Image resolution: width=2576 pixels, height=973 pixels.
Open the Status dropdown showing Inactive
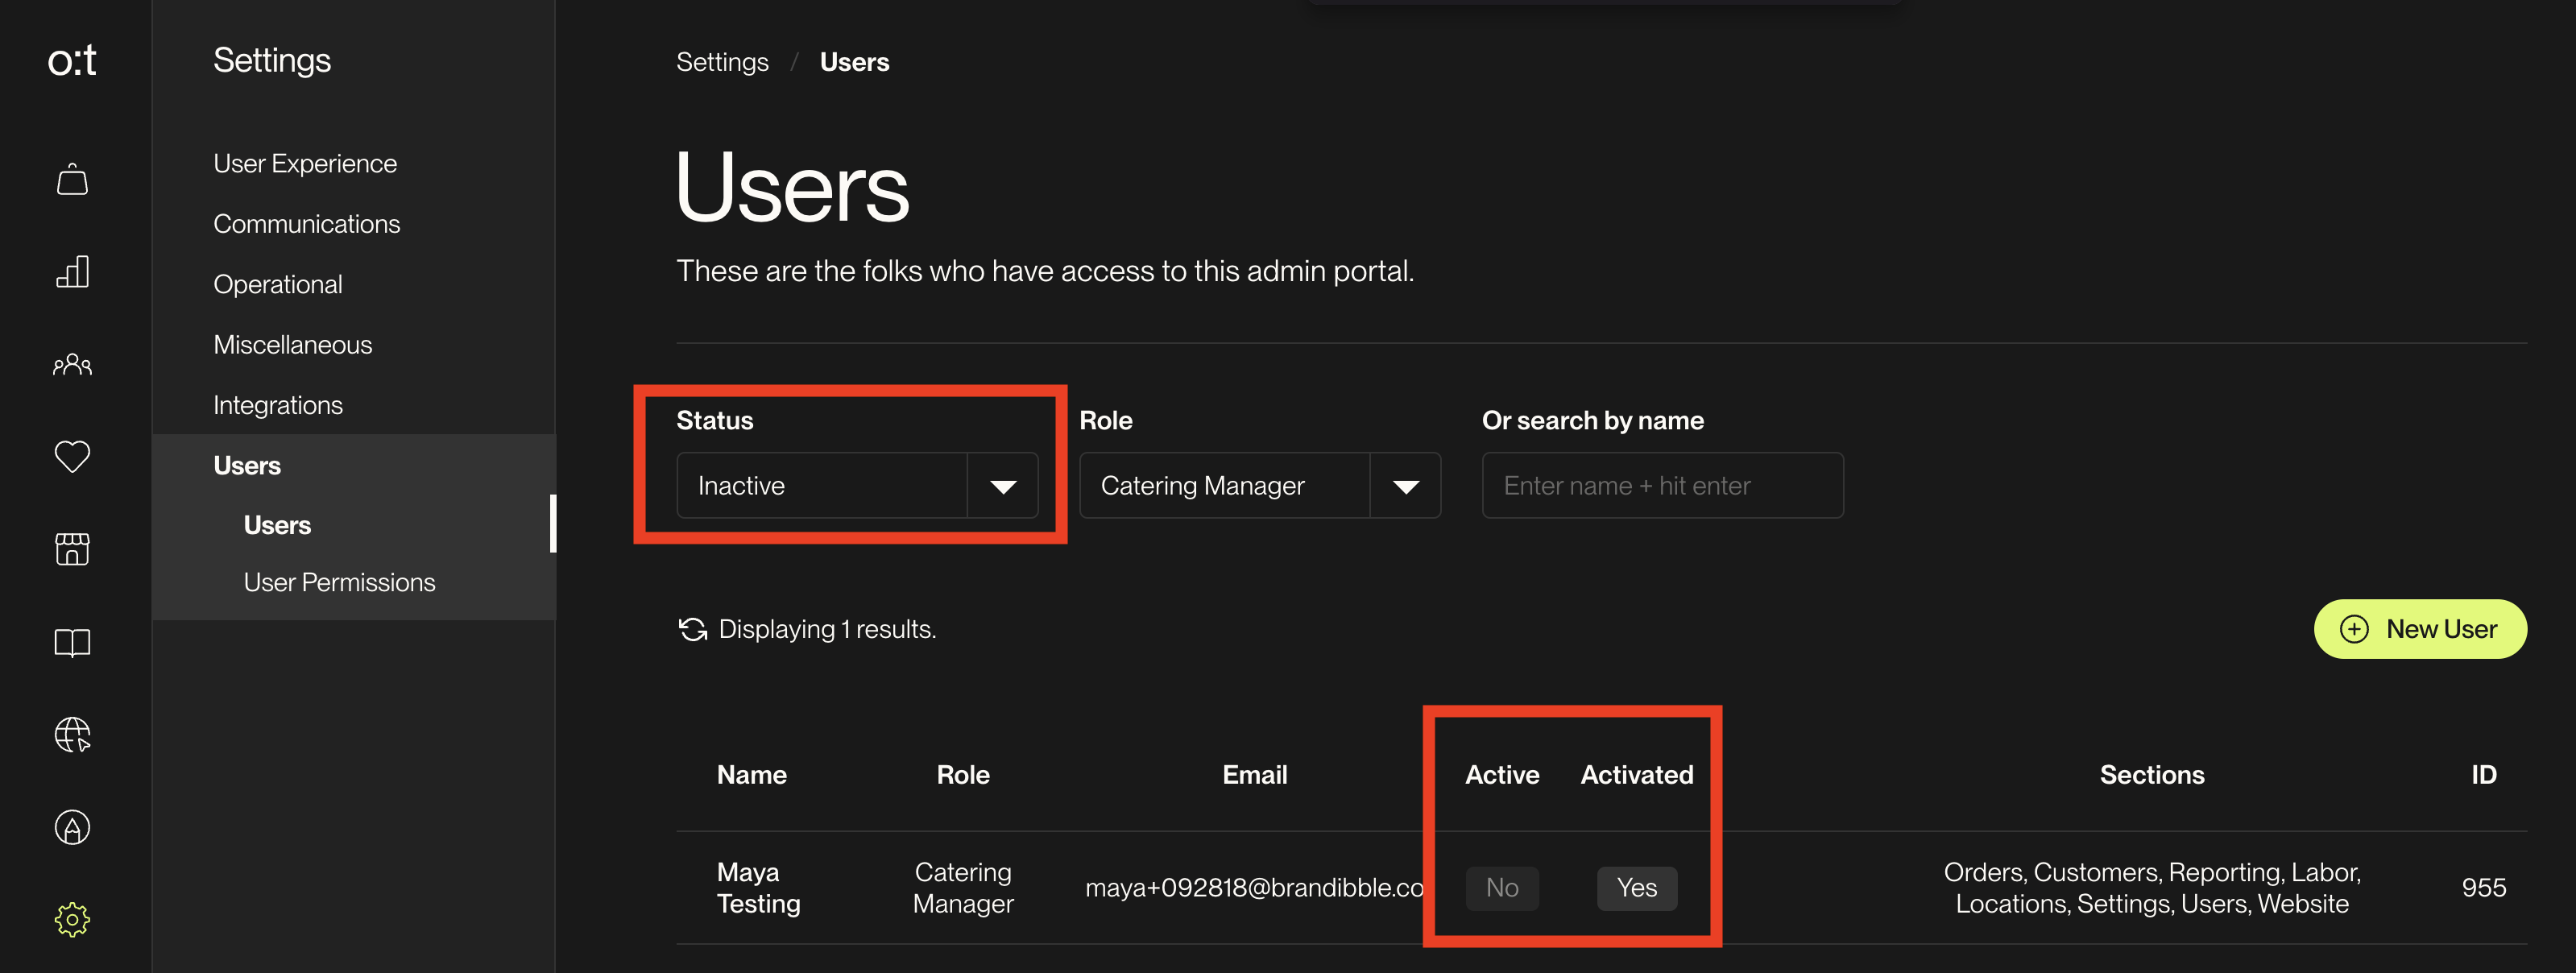click(857, 485)
